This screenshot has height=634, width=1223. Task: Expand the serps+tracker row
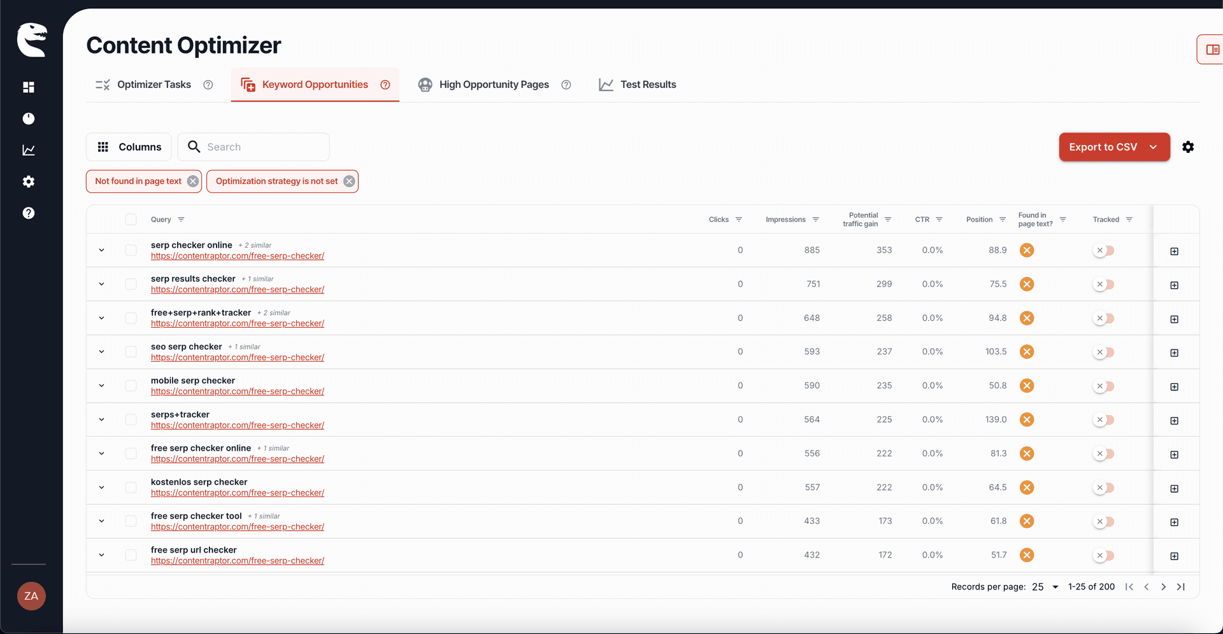point(101,419)
